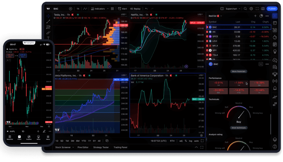
Task: Toggle the adj price adjustment option
Action: point(181,141)
